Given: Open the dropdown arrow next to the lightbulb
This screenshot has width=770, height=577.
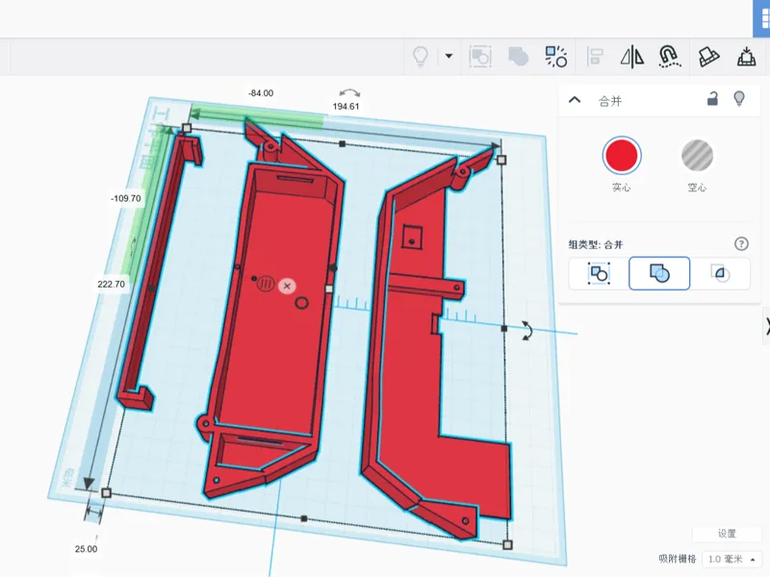Looking at the screenshot, I should [449, 56].
